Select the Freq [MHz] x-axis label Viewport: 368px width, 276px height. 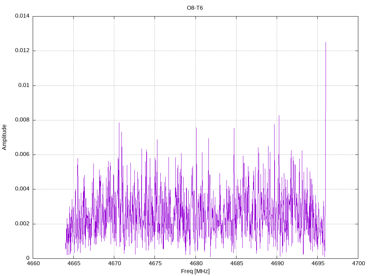coord(195,271)
